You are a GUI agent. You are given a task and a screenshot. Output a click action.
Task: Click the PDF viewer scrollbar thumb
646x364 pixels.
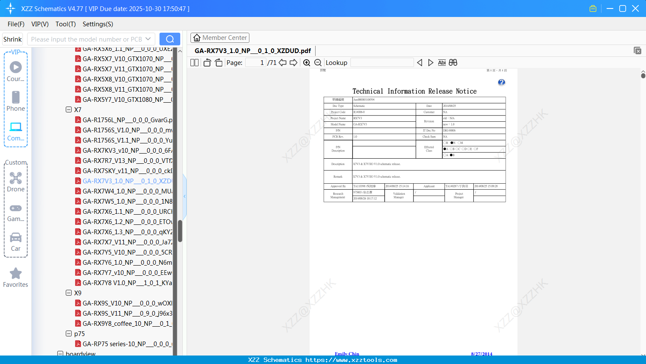[643, 76]
